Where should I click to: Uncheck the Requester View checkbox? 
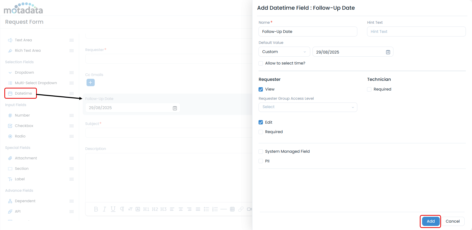261,89
